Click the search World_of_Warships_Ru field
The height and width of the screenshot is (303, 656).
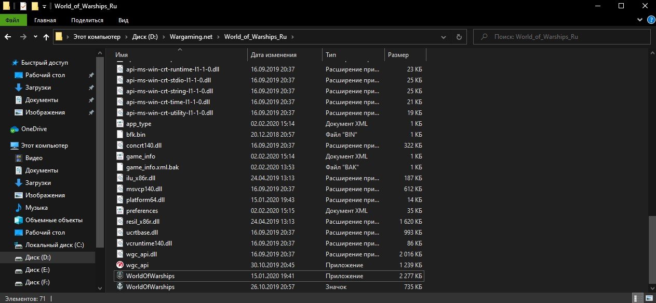click(563, 37)
